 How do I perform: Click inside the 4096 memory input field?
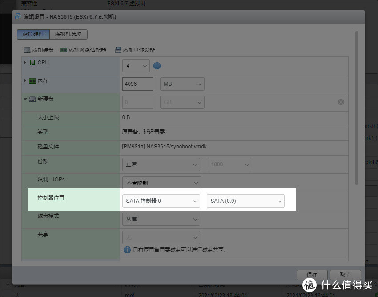click(x=137, y=84)
